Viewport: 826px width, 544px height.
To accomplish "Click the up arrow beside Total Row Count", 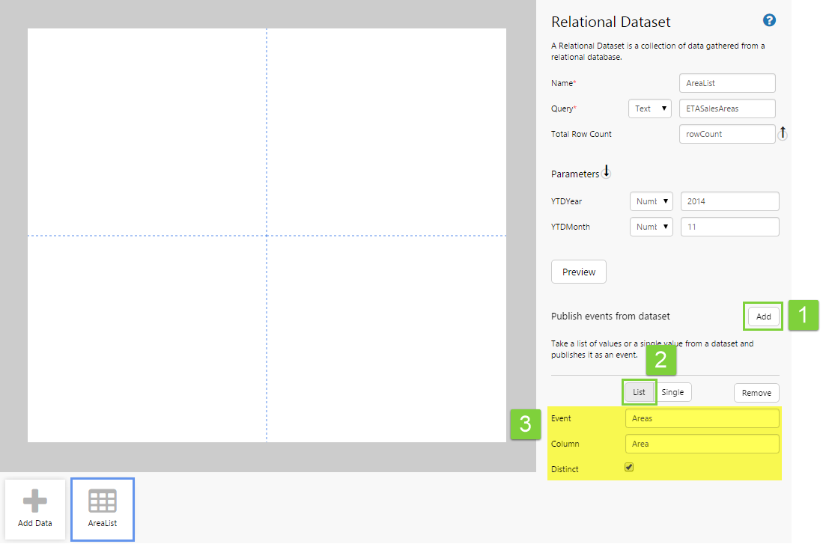I will tap(783, 133).
